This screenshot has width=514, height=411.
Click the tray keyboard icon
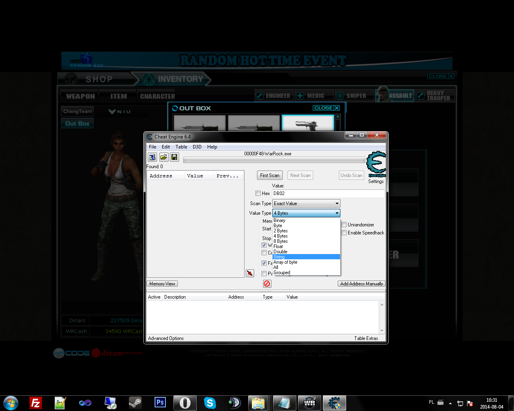pyautogui.click(x=441, y=403)
